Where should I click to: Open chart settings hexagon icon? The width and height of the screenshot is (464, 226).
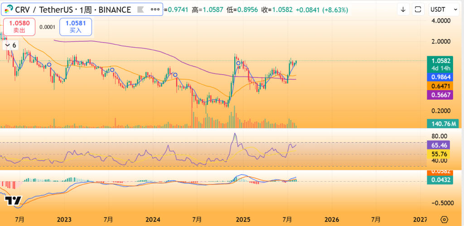click(x=444, y=220)
